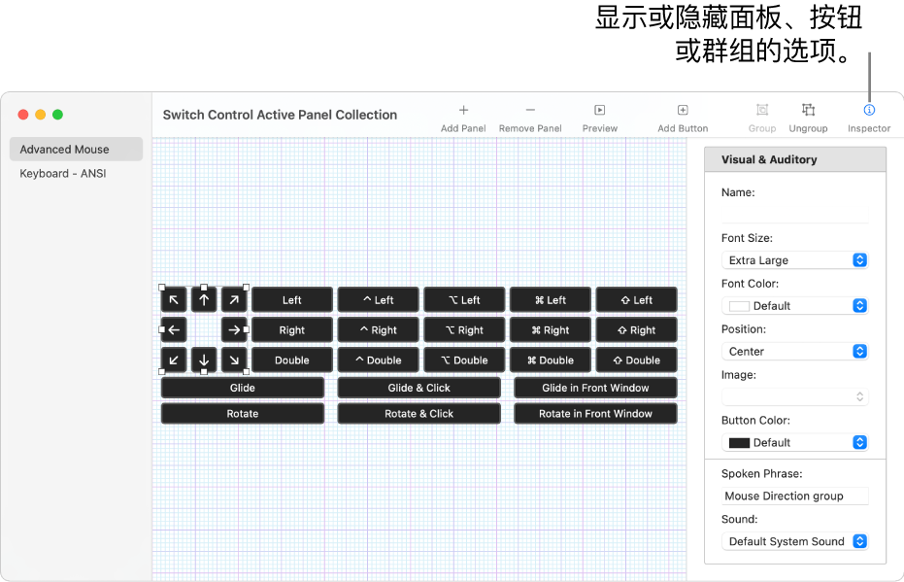Select the left arrow button
Viewport: 904px width, 582px height.
pyautogui.click(x=174, y=330)
